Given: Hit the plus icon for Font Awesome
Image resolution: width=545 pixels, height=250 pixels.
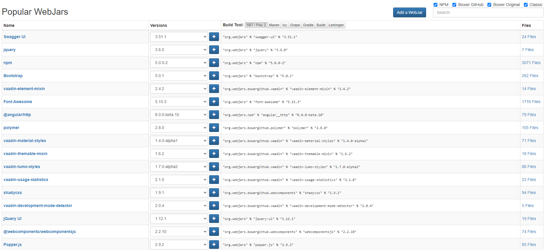Looking at the screenshot, I should pyautogui.click(x=214, y=102).
